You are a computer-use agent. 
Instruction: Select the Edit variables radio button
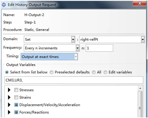tap(105, 72)
